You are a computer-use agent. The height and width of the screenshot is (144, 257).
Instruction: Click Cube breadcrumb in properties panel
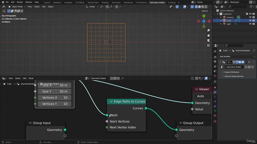[225, 51]
